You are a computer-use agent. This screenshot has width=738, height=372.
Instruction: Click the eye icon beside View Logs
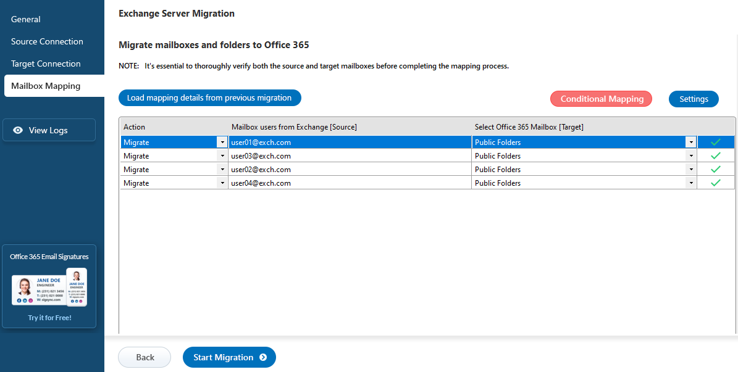tap(18, 130)
